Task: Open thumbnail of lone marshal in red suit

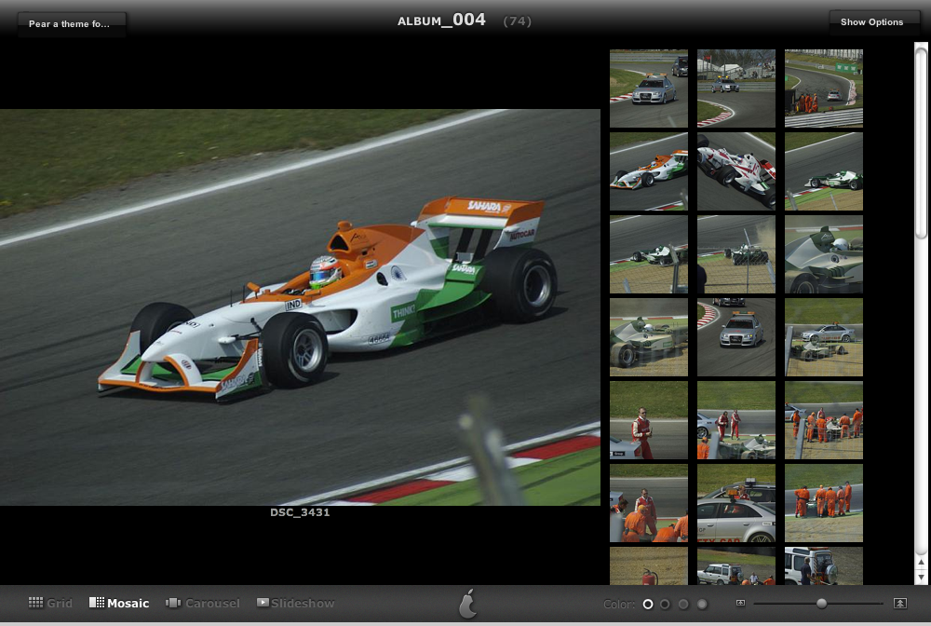Action: [648, 420]
